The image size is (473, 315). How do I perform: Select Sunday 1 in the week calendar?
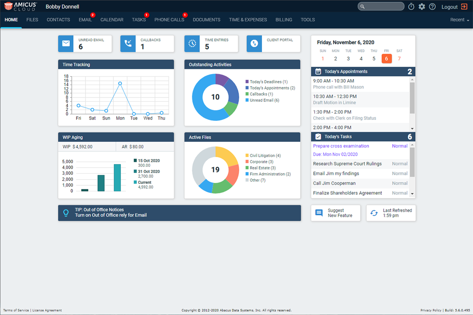[x=323, y=59]
